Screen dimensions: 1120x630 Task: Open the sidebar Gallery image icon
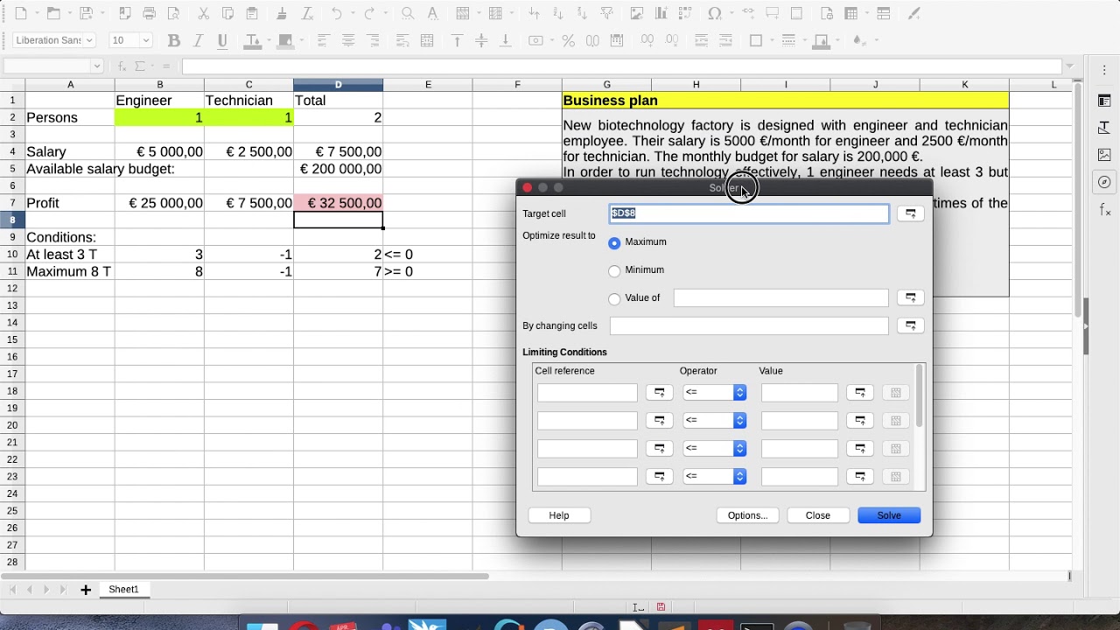1104,155
